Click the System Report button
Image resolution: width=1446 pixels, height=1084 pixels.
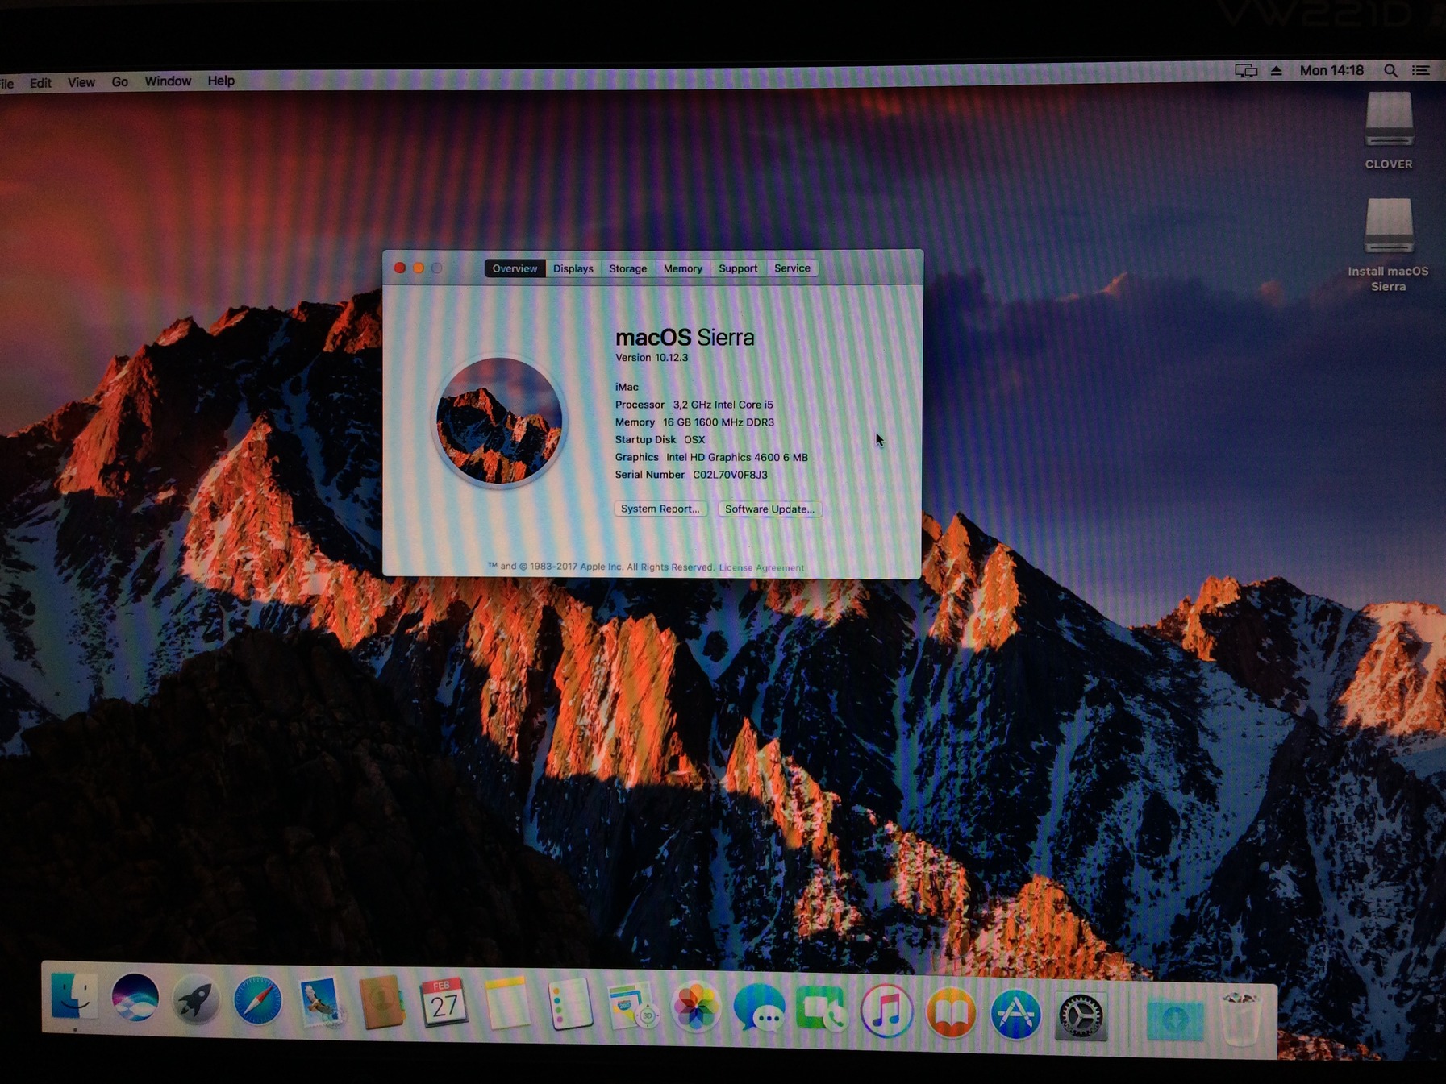(x=660, y=509)
